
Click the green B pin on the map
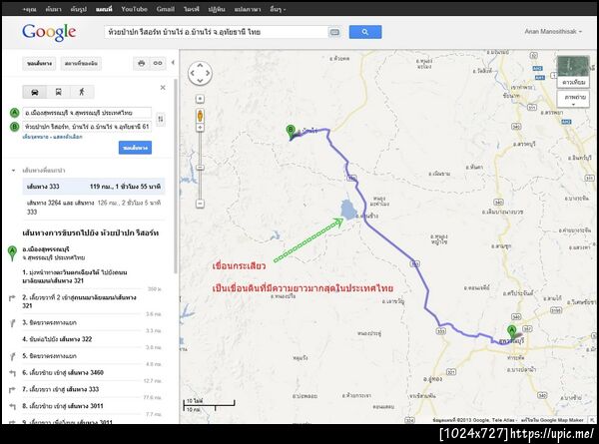coord(291,131)
